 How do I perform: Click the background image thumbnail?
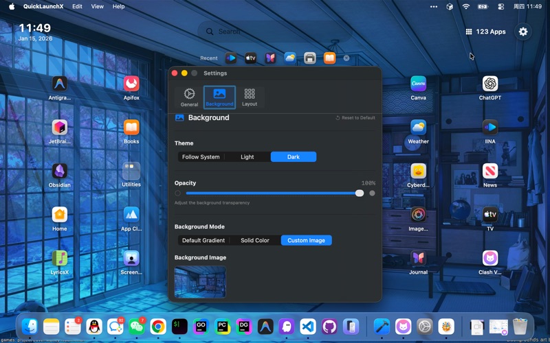click(x=200, y=282)
